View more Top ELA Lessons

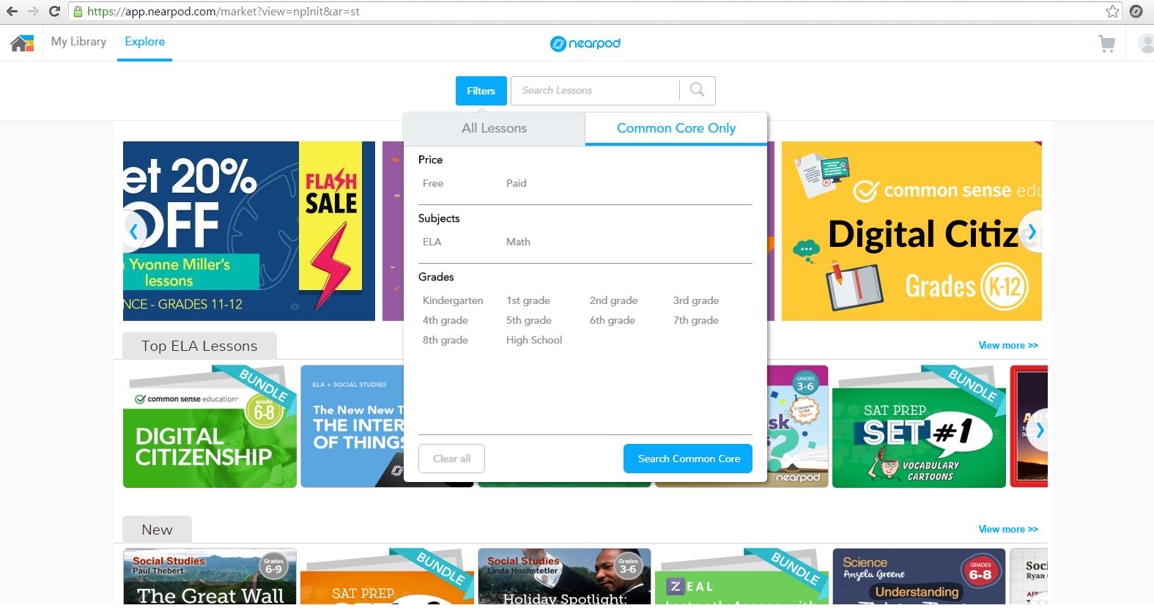coord(1008,345)
